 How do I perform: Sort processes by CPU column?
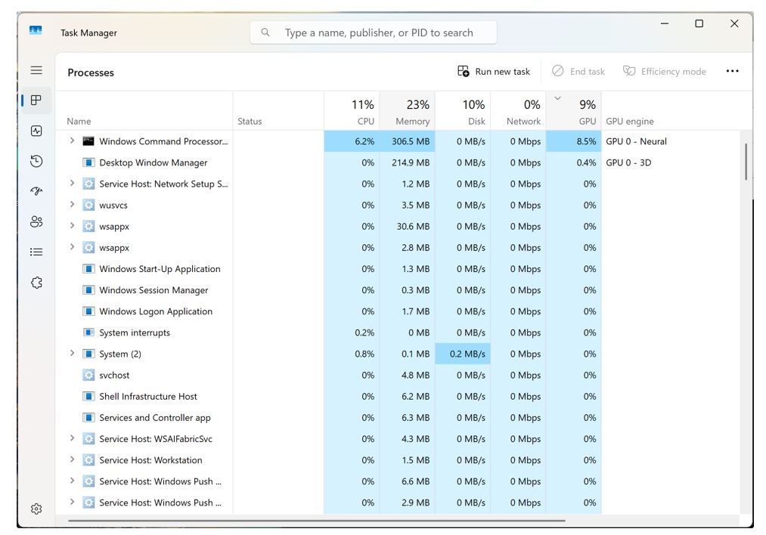click(x=352, y=111)
